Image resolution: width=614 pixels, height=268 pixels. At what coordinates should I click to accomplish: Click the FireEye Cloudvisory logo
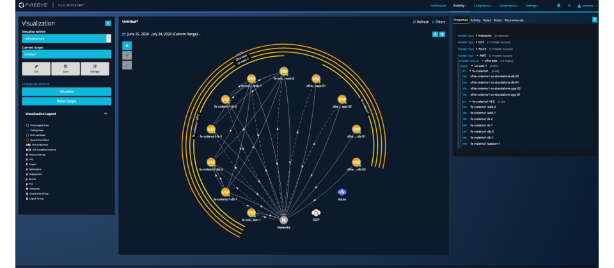[51, 5]
